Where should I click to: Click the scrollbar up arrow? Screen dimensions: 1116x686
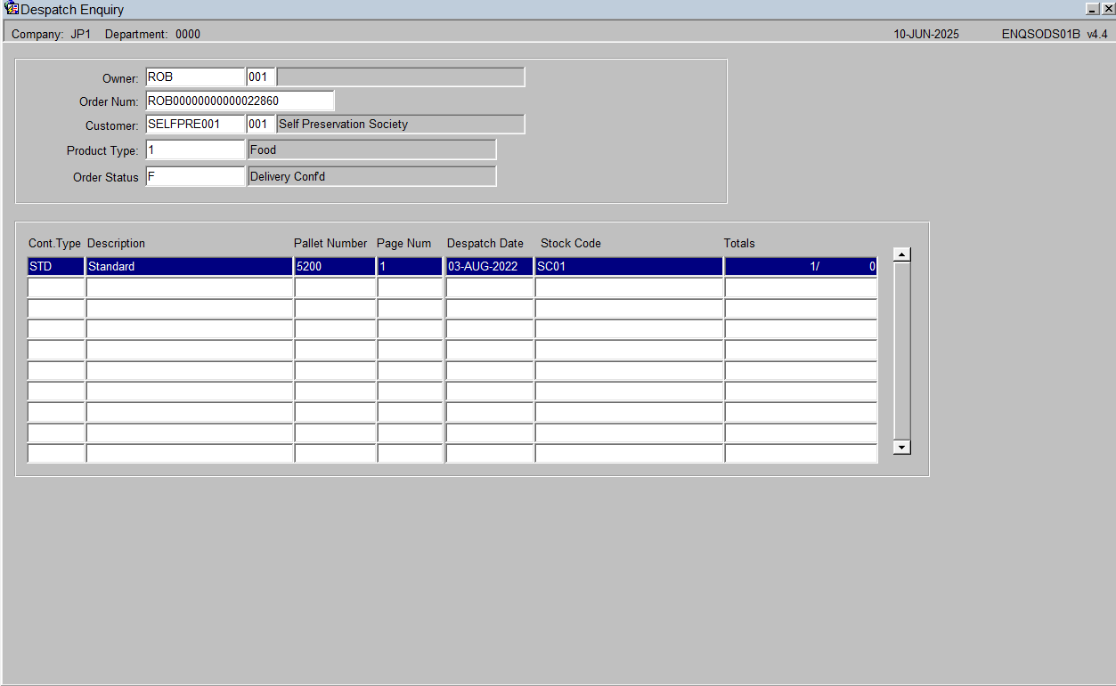coord(902,254)
